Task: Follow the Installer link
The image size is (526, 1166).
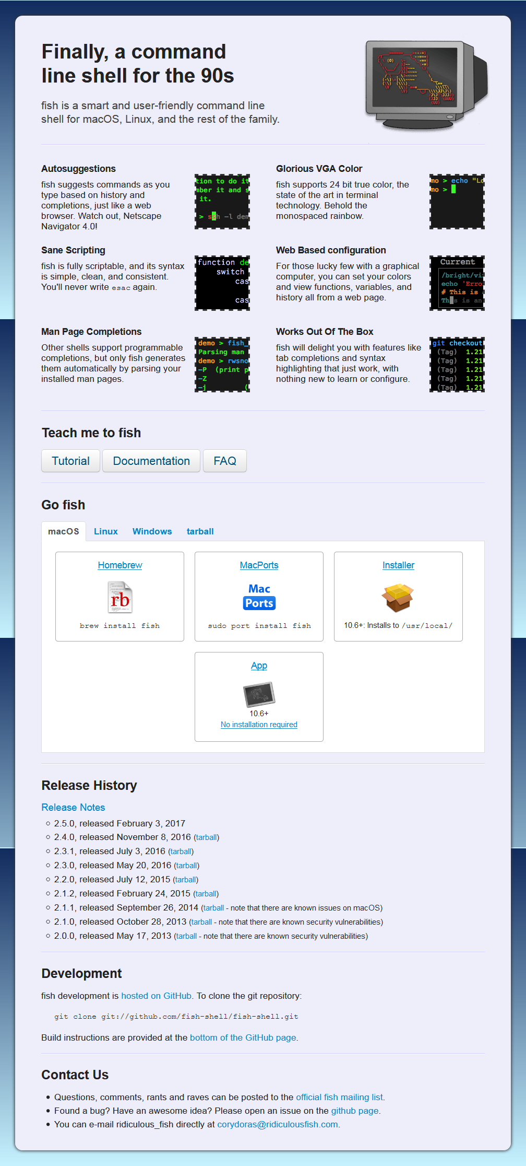Action: pos(398,565)
